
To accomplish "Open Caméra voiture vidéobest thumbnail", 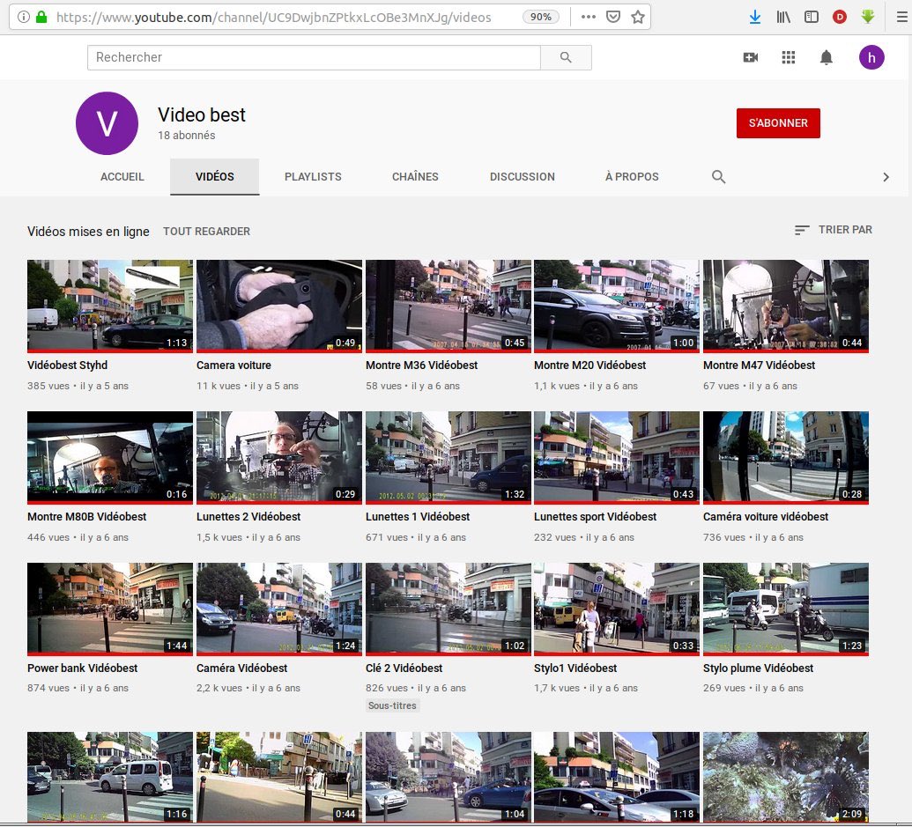I will (x=786, y=457).
